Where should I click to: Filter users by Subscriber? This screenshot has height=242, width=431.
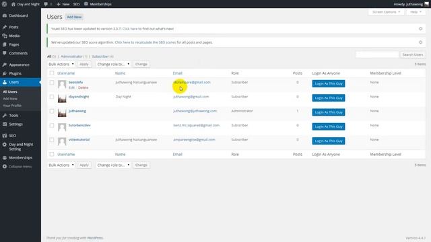100,56
